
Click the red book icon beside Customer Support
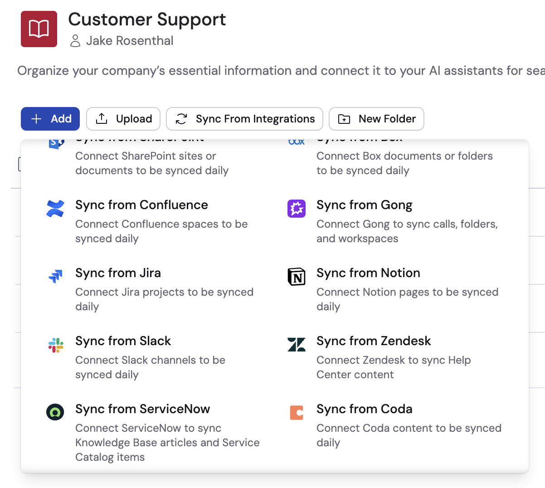(39, 28)
